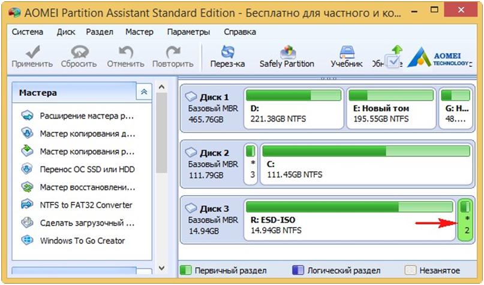Open first Мастер копирования д... link

point(88,134)
